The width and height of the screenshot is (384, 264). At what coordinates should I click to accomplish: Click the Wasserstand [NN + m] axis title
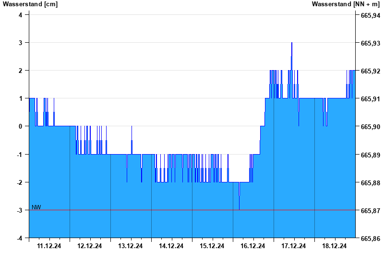[345, 4]
